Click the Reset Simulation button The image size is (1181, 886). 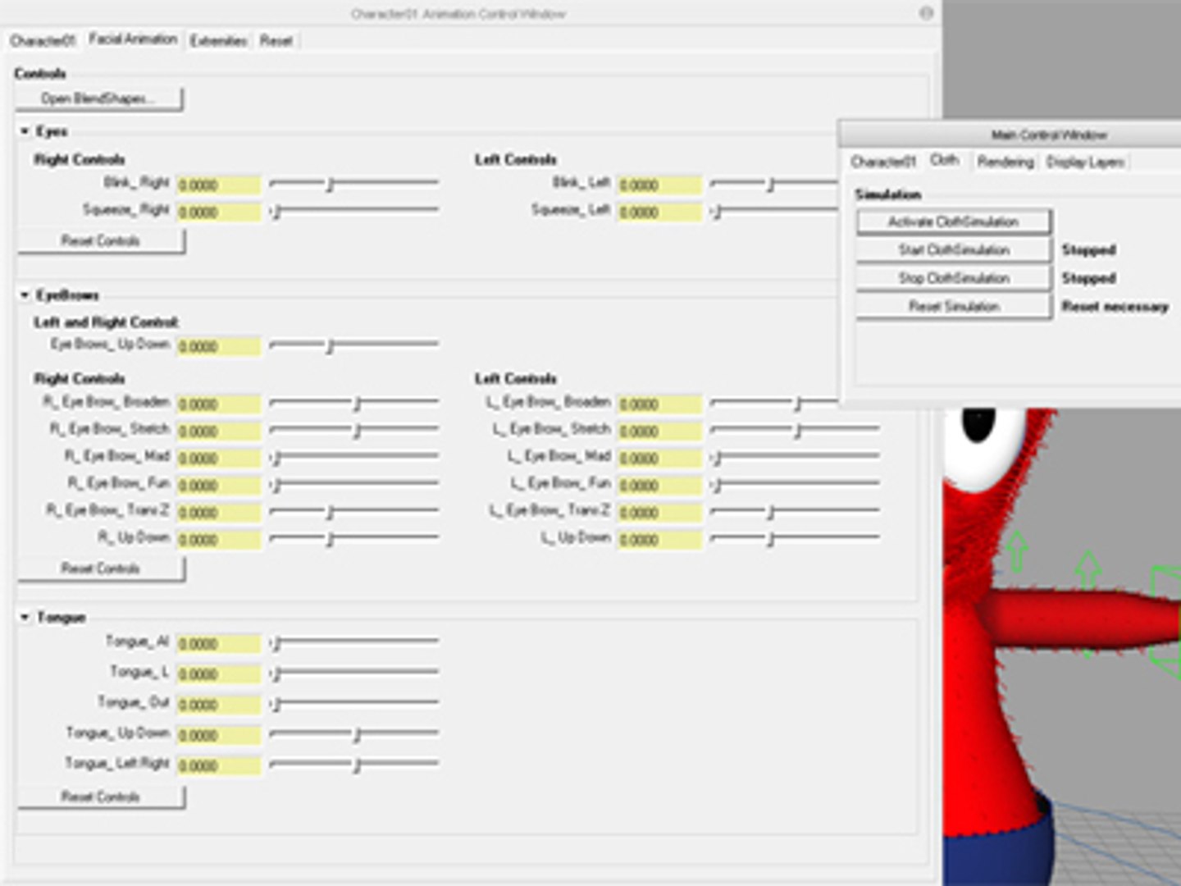point(953,307)
